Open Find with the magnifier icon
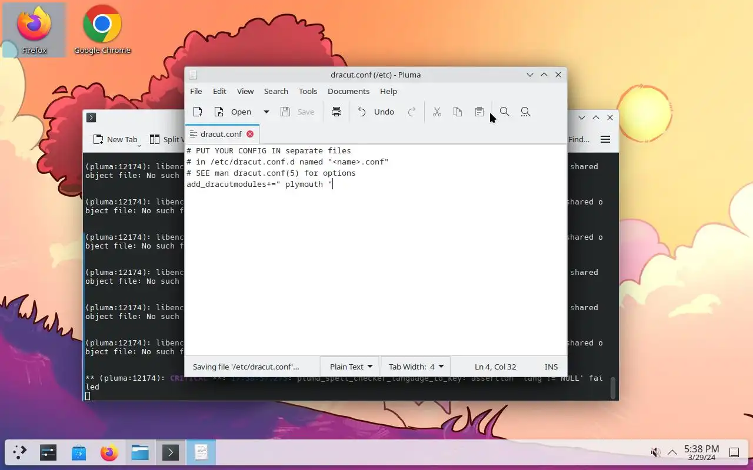 pyautogui.click(x=505, y=112)
